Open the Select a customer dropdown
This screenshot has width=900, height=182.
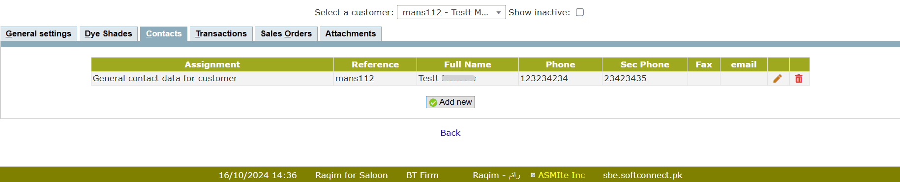tap(451, 12)
